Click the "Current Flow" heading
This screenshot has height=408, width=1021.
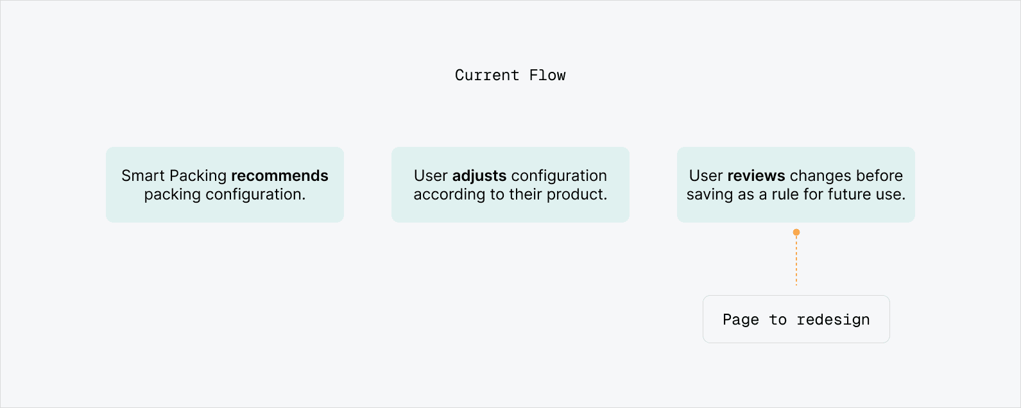(x=510, y=75)
